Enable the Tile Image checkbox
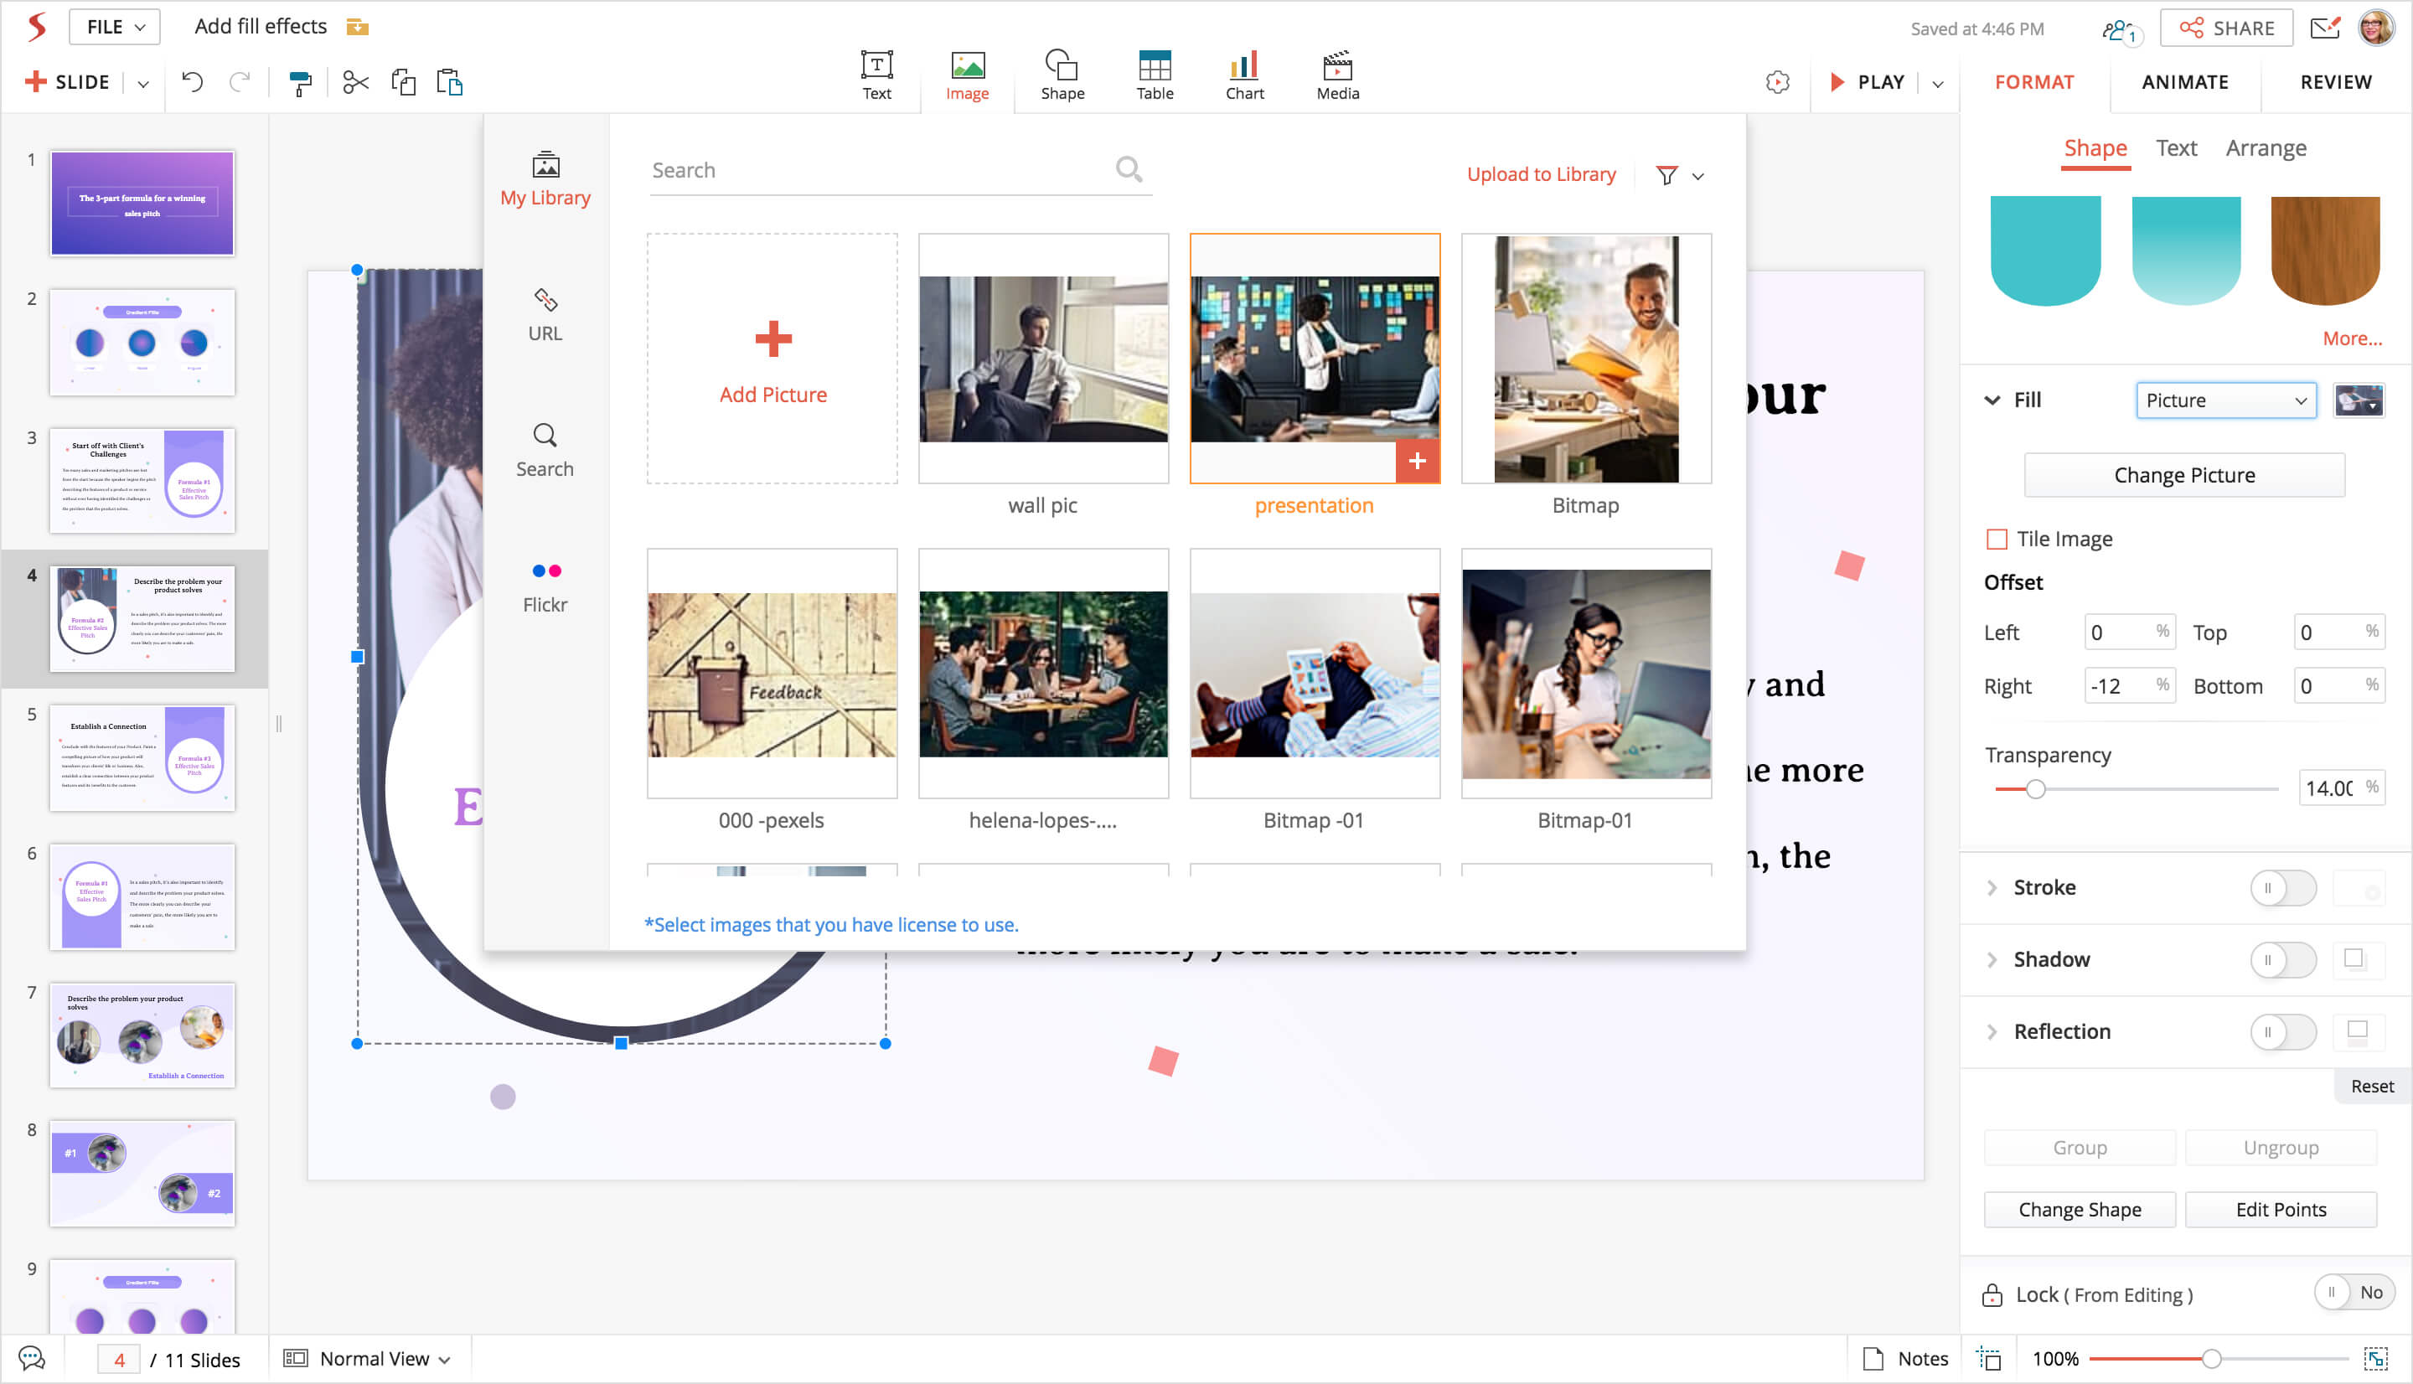Screen dimensions: 2413x1384 1997,539
